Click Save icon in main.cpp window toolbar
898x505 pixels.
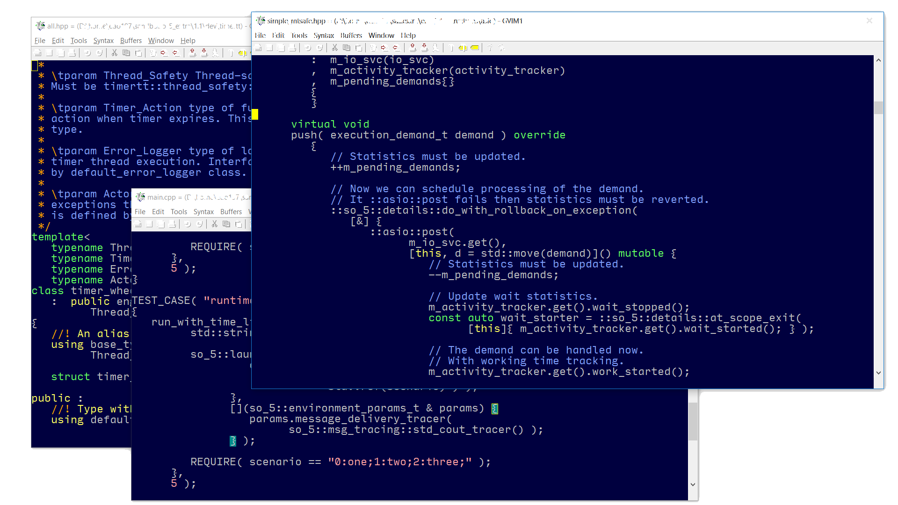click(149, 224)
